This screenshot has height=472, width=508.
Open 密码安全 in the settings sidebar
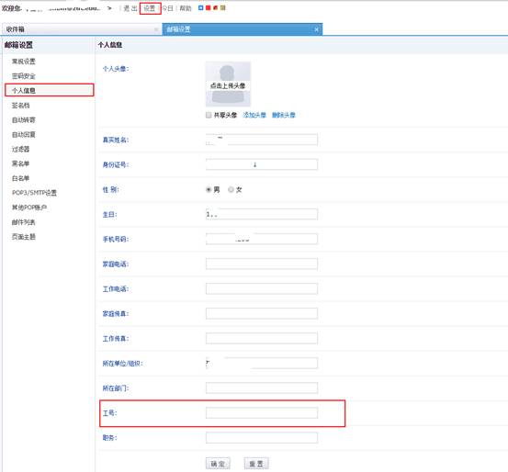pos(24,76)
